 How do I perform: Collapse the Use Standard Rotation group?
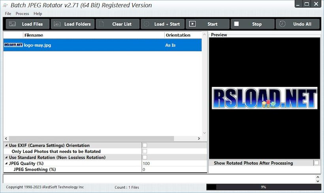[6, 157]
